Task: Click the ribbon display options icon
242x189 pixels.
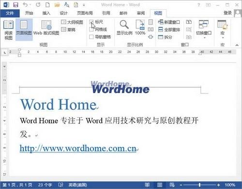Action: [x=208, y=5]
